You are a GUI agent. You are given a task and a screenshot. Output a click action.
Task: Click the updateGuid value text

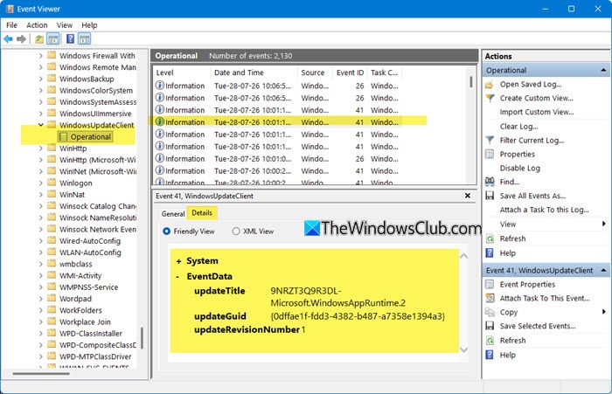(x=358, y=316)
